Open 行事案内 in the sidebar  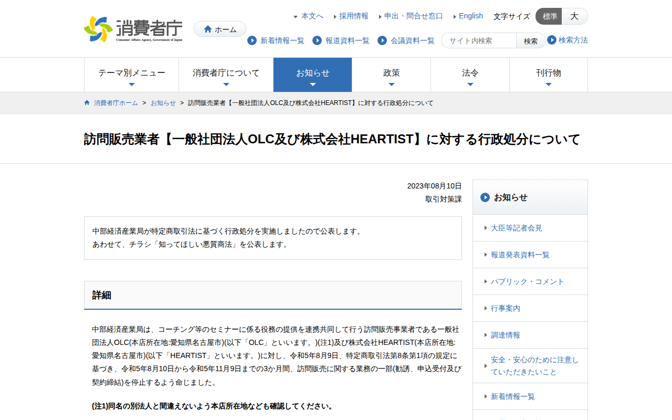506,308
